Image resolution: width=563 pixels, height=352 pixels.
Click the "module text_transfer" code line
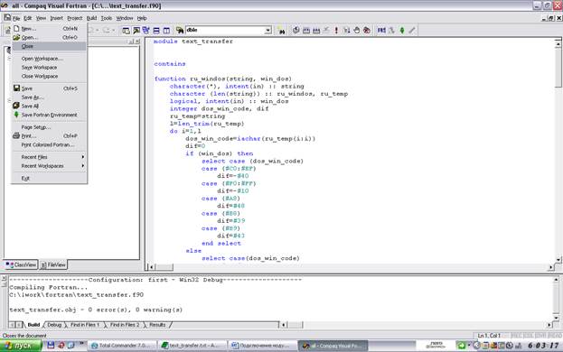point(193,42)
